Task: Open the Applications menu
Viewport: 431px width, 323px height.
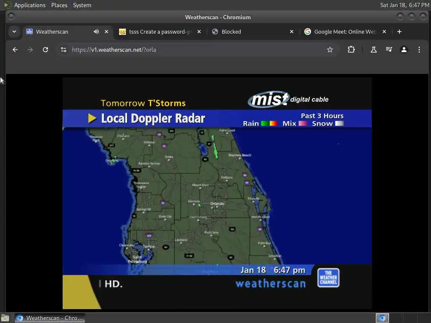Action: pos(30,5)
